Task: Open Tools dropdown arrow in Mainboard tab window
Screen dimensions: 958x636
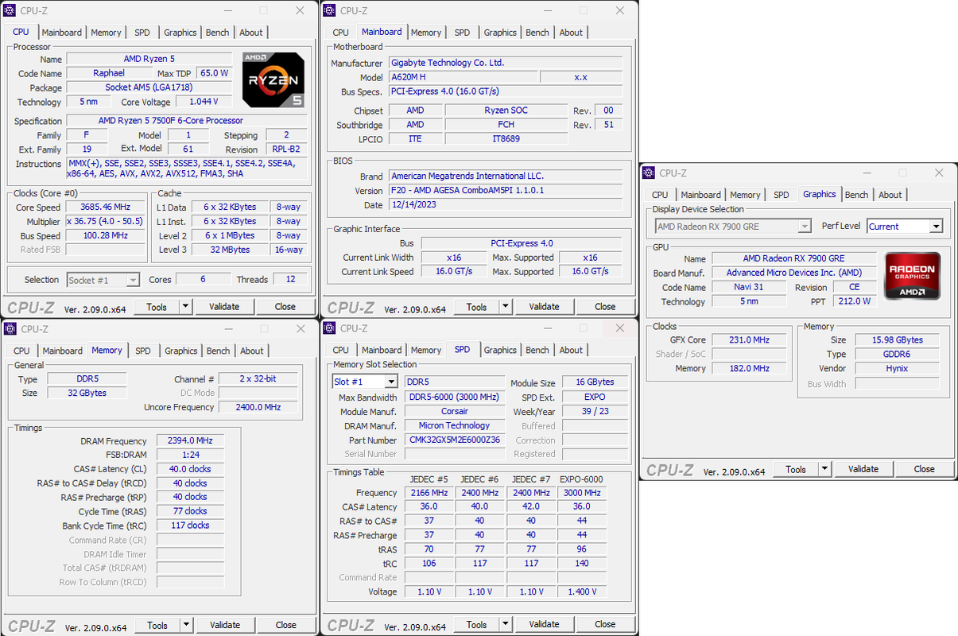Action: pos(506,307)
